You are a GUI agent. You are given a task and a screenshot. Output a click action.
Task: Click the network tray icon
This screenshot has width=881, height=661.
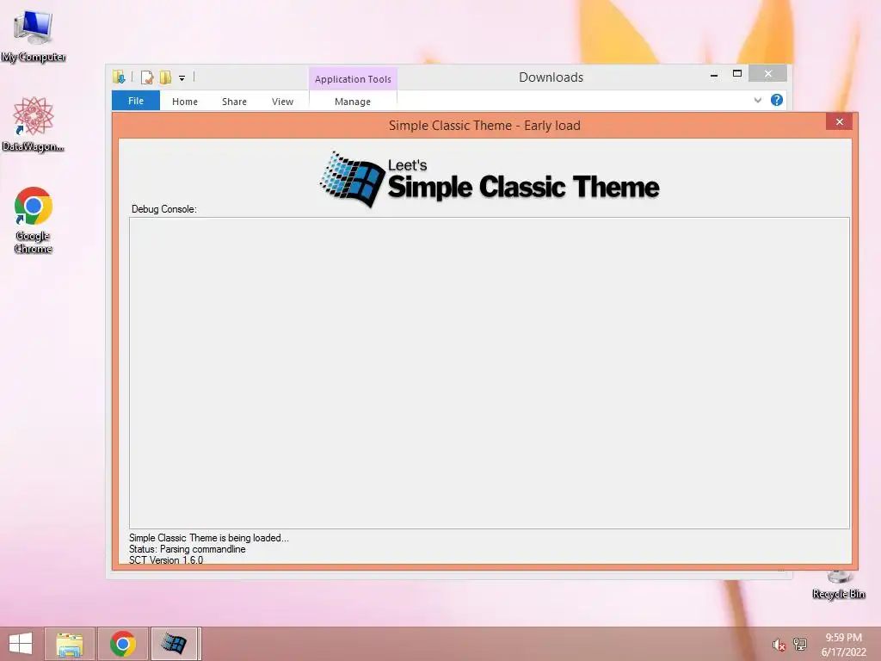pos(800,644)
